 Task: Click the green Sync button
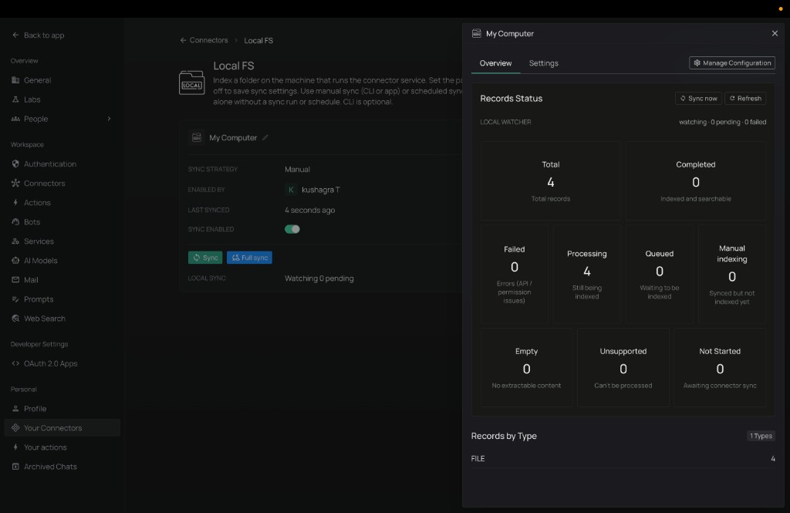click(x=205, y=258)
